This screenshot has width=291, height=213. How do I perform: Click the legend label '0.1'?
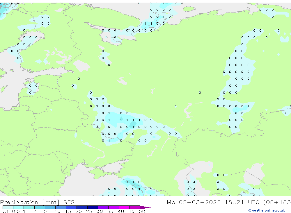[x=5, y=211]
